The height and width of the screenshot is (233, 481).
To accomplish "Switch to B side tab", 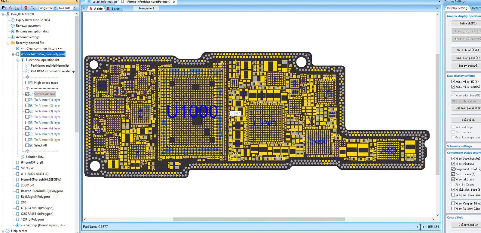I will [113, 8].
